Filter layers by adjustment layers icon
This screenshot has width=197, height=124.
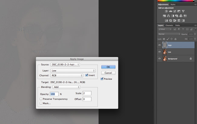point(179,29)
